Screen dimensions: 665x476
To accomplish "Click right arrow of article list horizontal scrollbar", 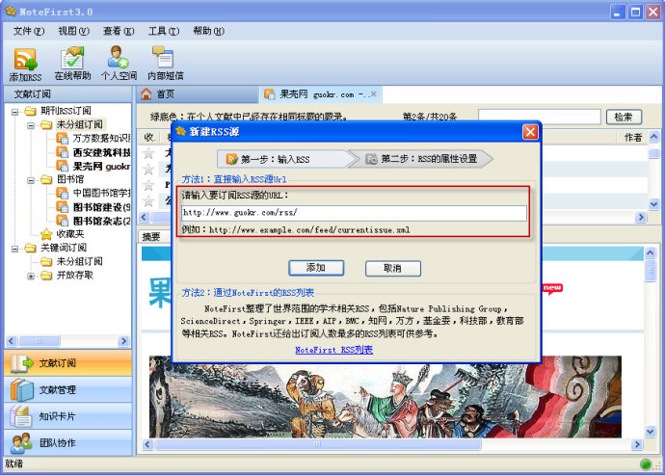I will click(x=640, y=218).
